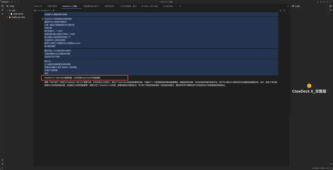Expand the 评测文章归档 document

pyautogui.click(x=9, y=14)
